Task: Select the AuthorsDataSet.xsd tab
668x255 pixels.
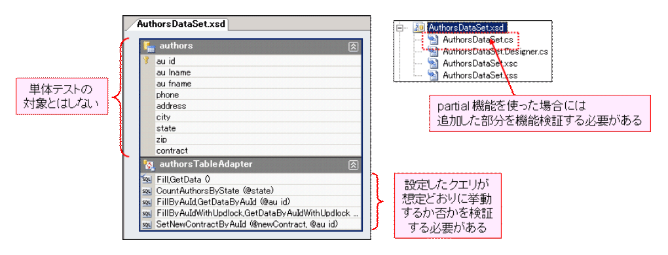Action: (181, 24)
